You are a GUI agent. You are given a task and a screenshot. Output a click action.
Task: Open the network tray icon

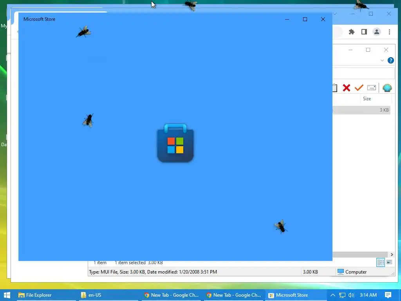[342, 295]
